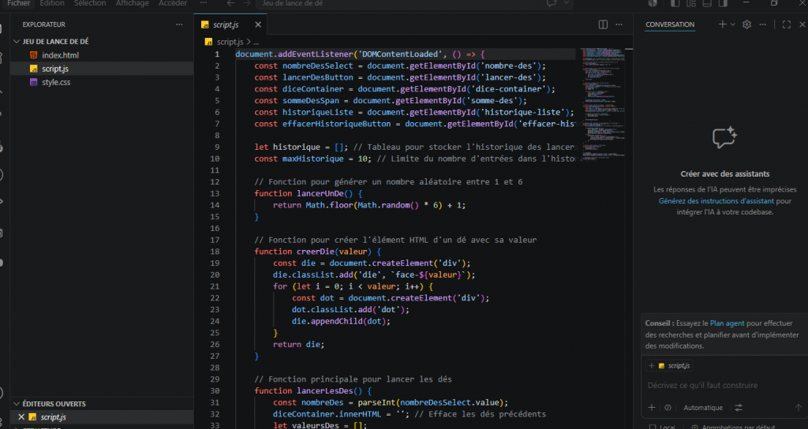Open 'Générez des instructions d'assistant' link

[716, 201]
